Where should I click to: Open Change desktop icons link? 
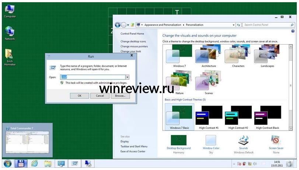(133, 42)
